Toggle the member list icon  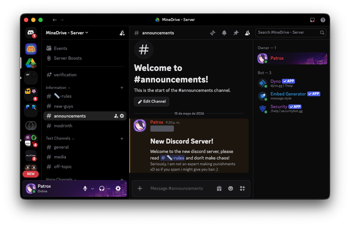pos(247,33)
